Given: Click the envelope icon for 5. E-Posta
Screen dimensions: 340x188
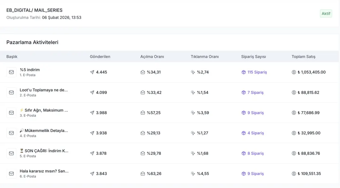Looking at the screenshot, I should tap(11, 153).
